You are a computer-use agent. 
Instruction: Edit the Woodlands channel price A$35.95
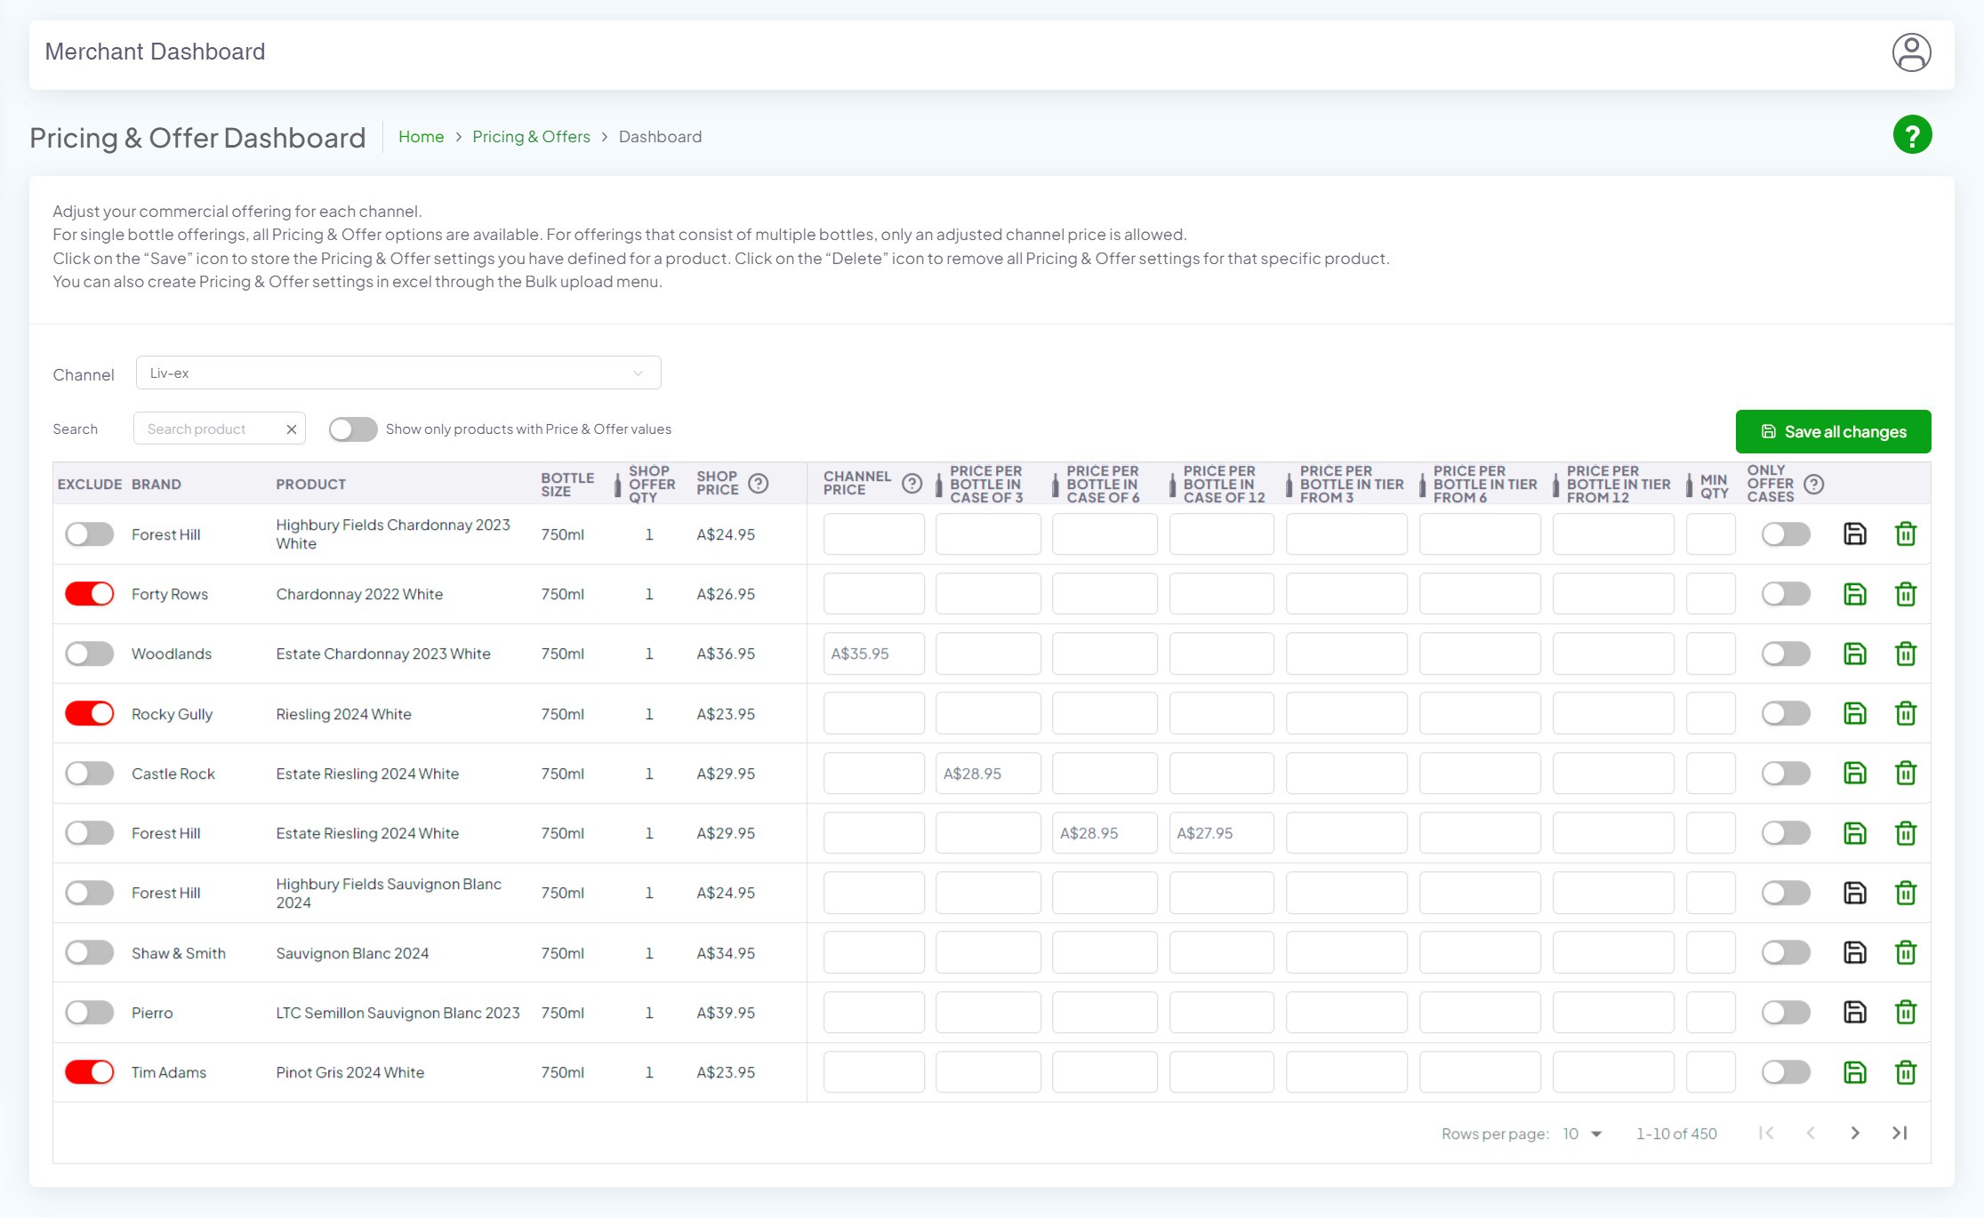pyautogui.click(x=873, y=653)
